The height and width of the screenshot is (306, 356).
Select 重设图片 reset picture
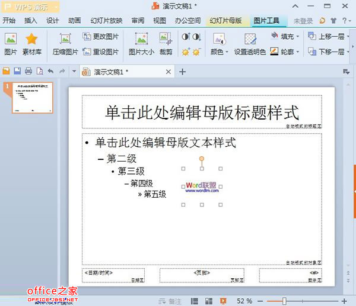(x=101, y=52)
